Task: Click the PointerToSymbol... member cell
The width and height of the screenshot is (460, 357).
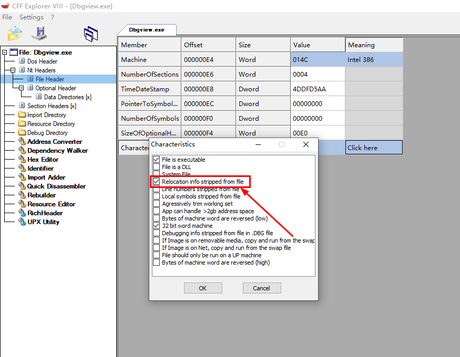Action: tap(150, 103)
